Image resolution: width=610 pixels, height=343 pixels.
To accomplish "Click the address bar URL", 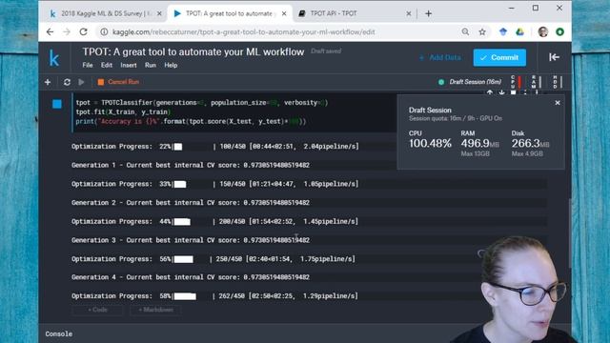I will 244,31.
